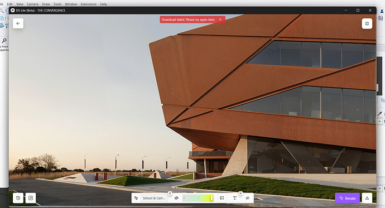385x208 pixels.
Task: Select the text T tool
Action: [x=234, y=198]
